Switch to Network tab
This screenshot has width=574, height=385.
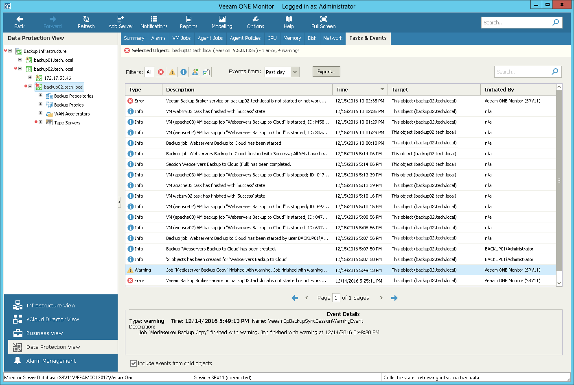tap(333, 38)
